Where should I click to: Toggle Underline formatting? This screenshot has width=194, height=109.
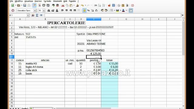pyautogui.click(x=57, y=11)
